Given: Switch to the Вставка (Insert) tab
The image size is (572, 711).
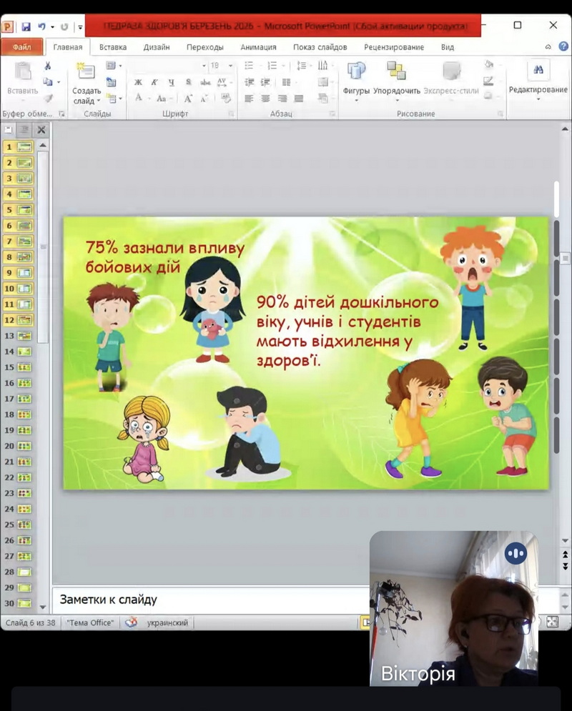Looking at the screenshot, I should pyautogui.click(x=113, y=47).
